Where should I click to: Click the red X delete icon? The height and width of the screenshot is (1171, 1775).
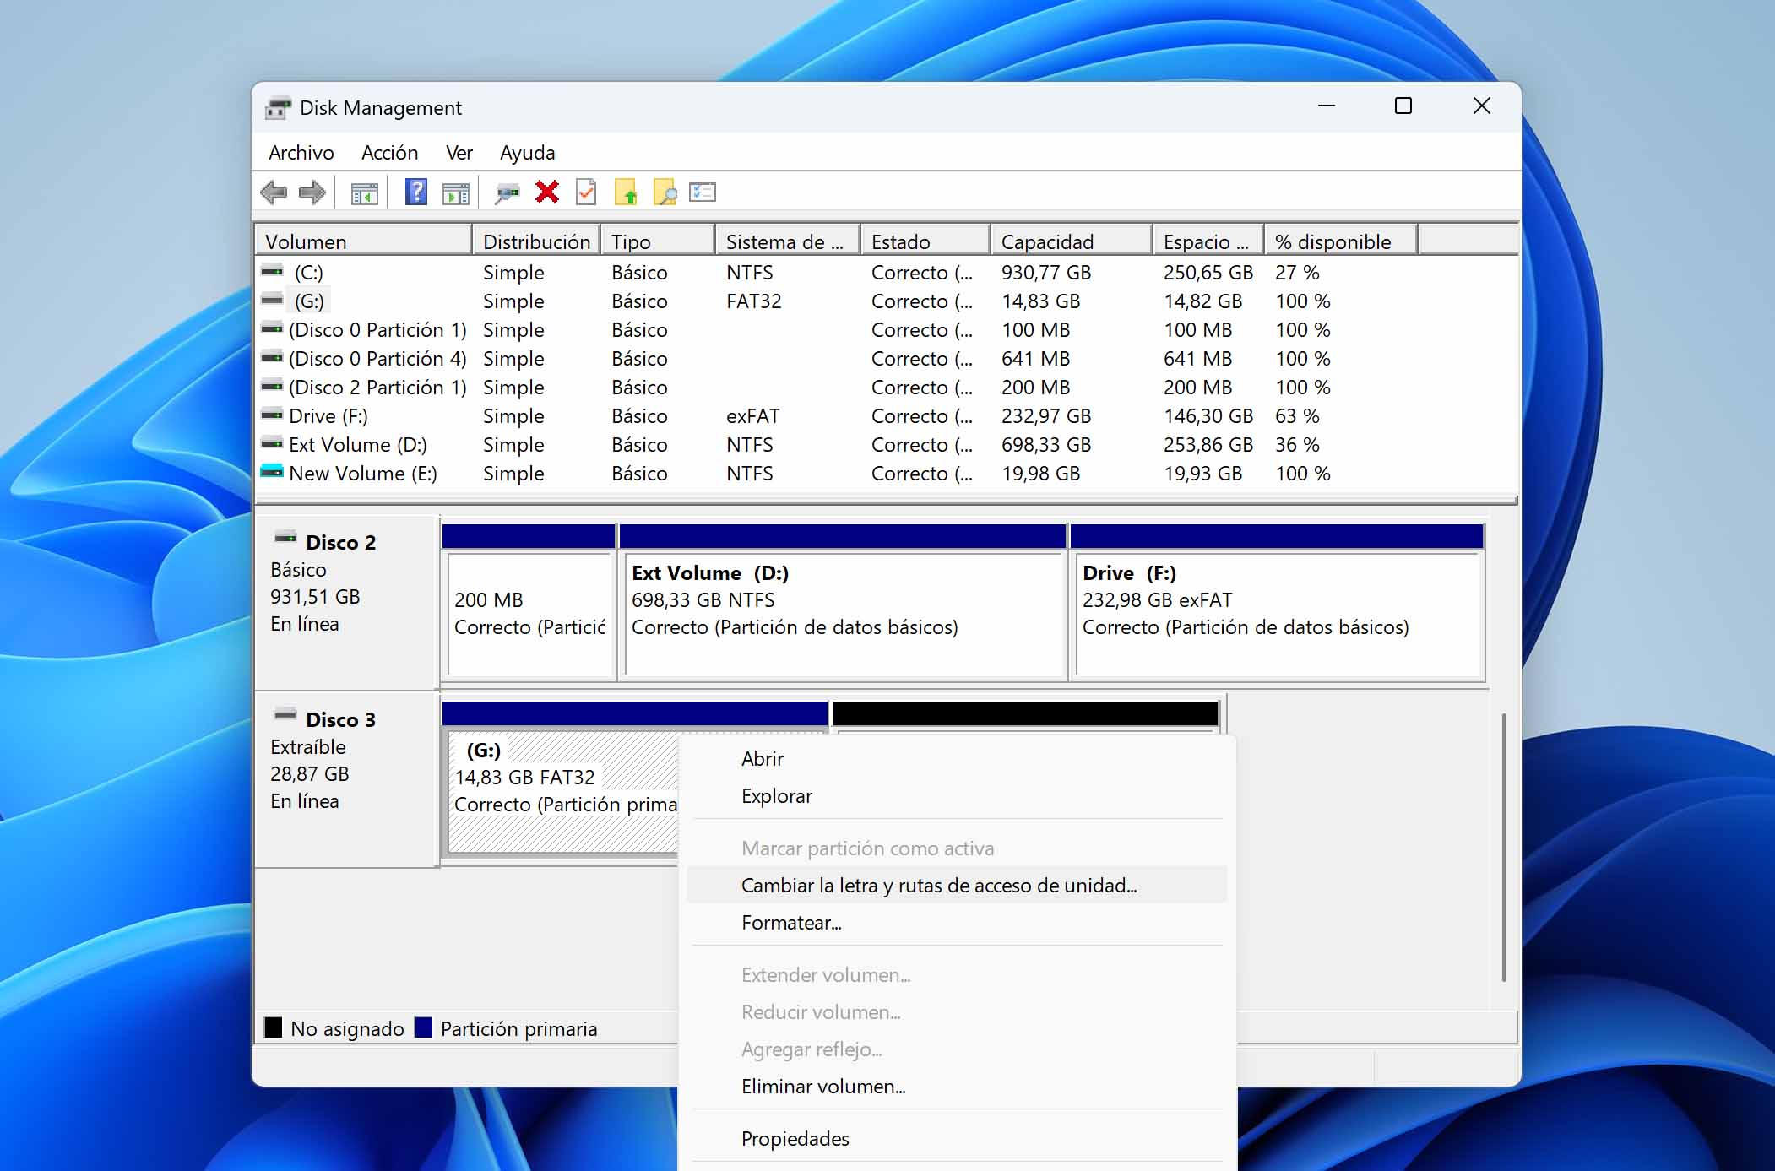tap(547, 192)
